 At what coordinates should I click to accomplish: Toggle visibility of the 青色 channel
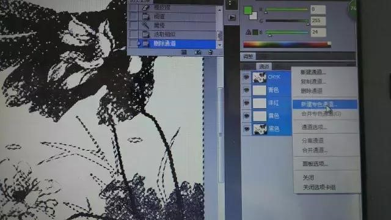pos(246,90)
